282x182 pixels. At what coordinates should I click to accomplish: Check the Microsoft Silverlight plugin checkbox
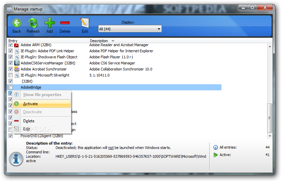point(11,75)
